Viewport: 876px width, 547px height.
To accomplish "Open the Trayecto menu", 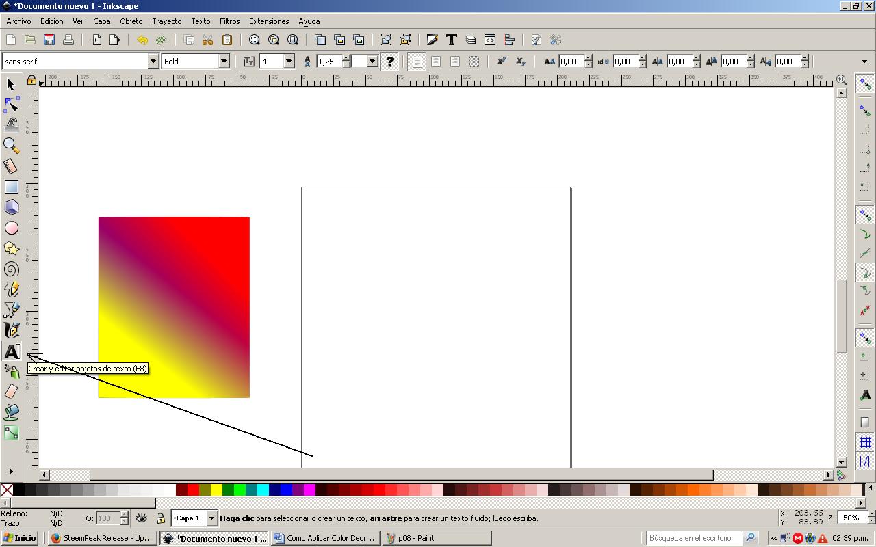I will tap(166, 21).
